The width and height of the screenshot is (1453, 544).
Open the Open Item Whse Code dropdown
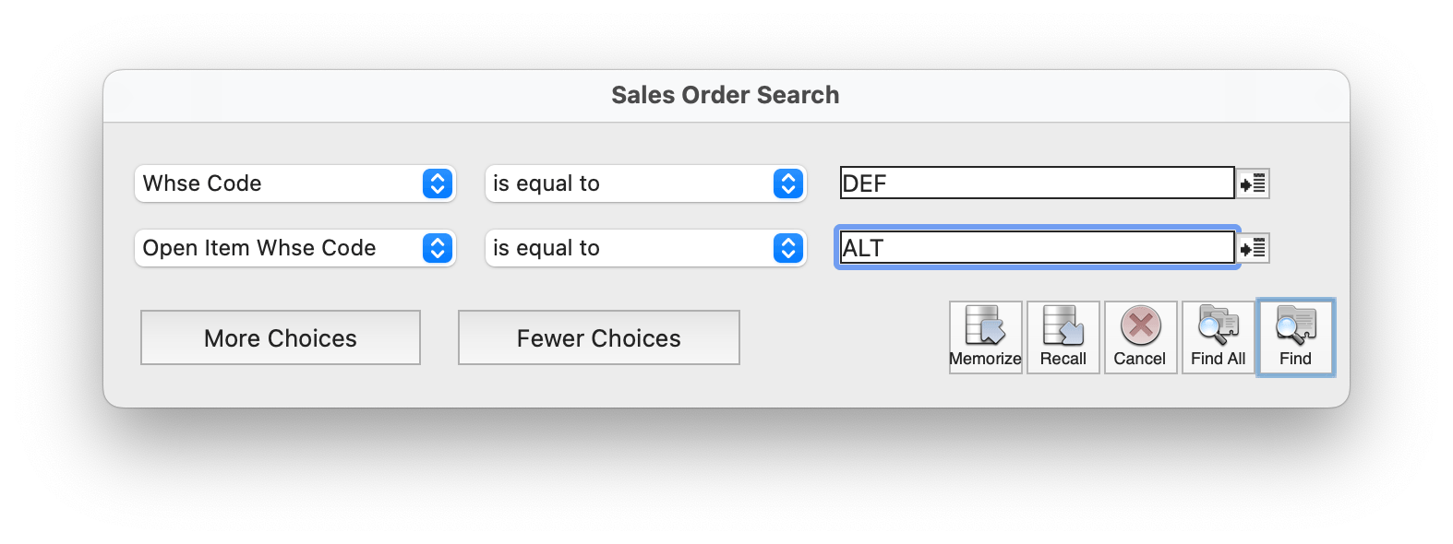[x=295, y=248]
